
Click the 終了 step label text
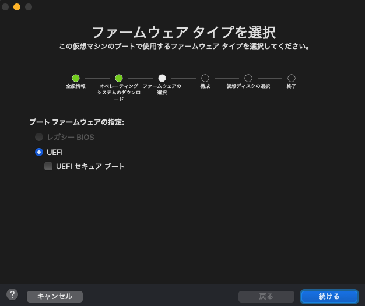click(x=292, y=86)
